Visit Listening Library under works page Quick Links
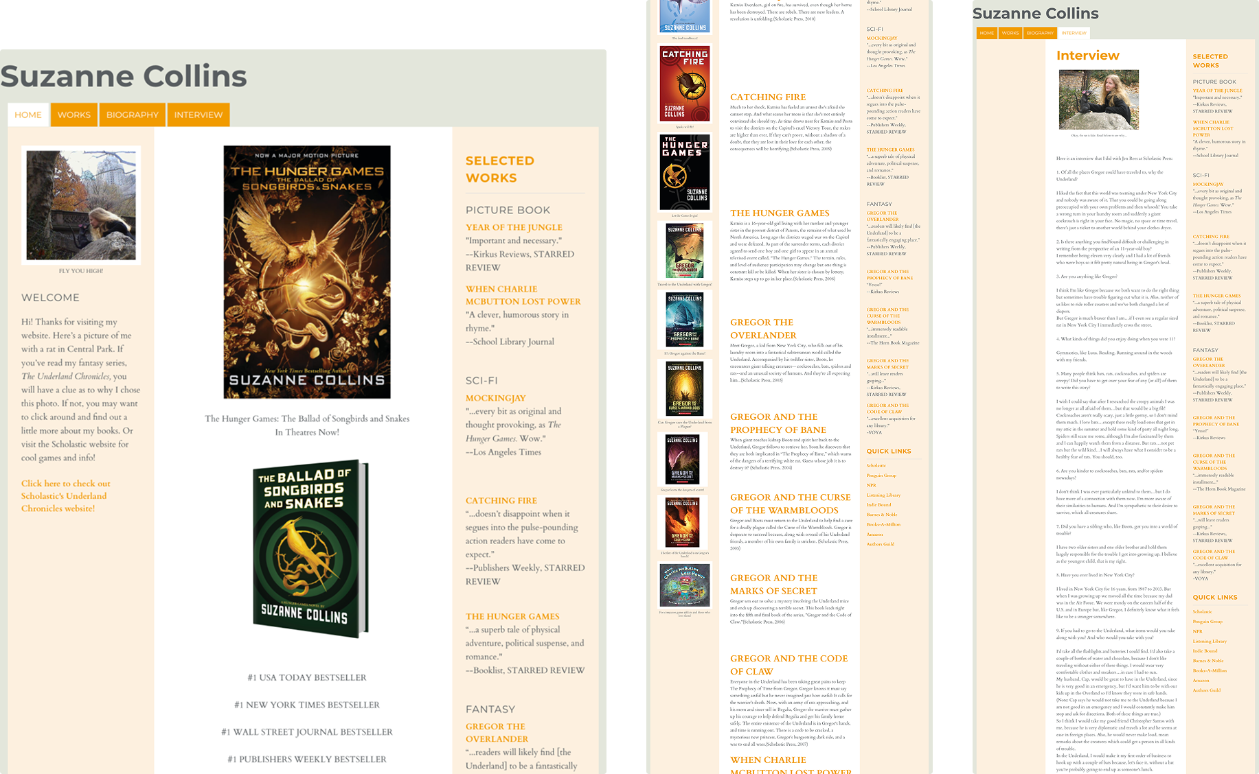 [883, 495]
